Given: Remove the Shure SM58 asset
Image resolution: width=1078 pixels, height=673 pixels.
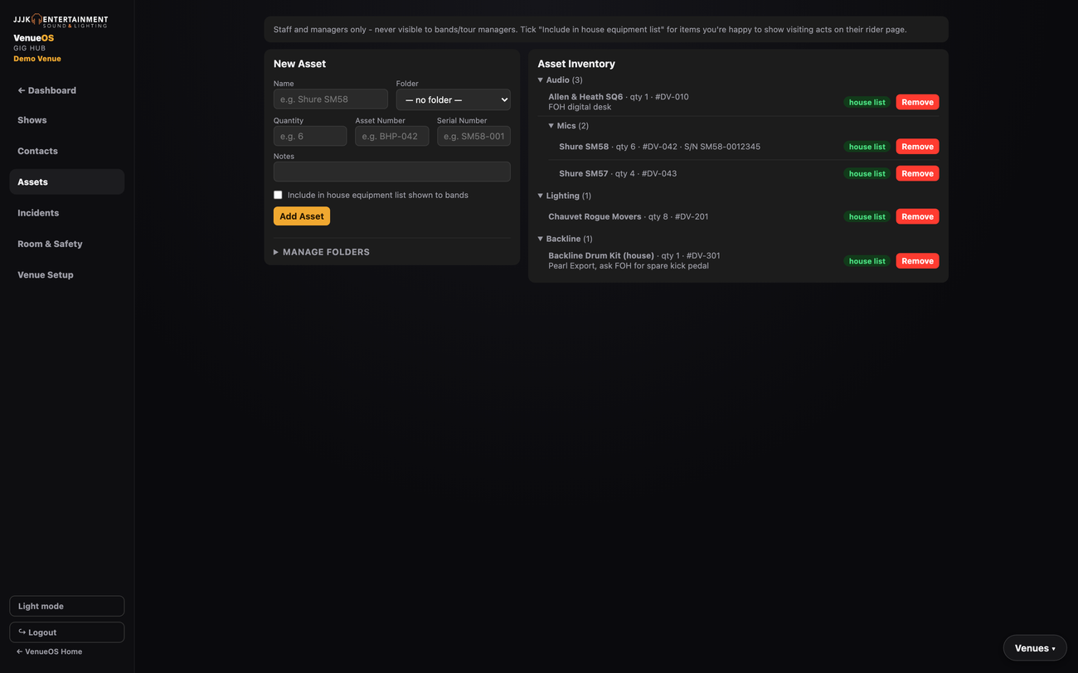Looking at the screenshot, I should point(917,147).
